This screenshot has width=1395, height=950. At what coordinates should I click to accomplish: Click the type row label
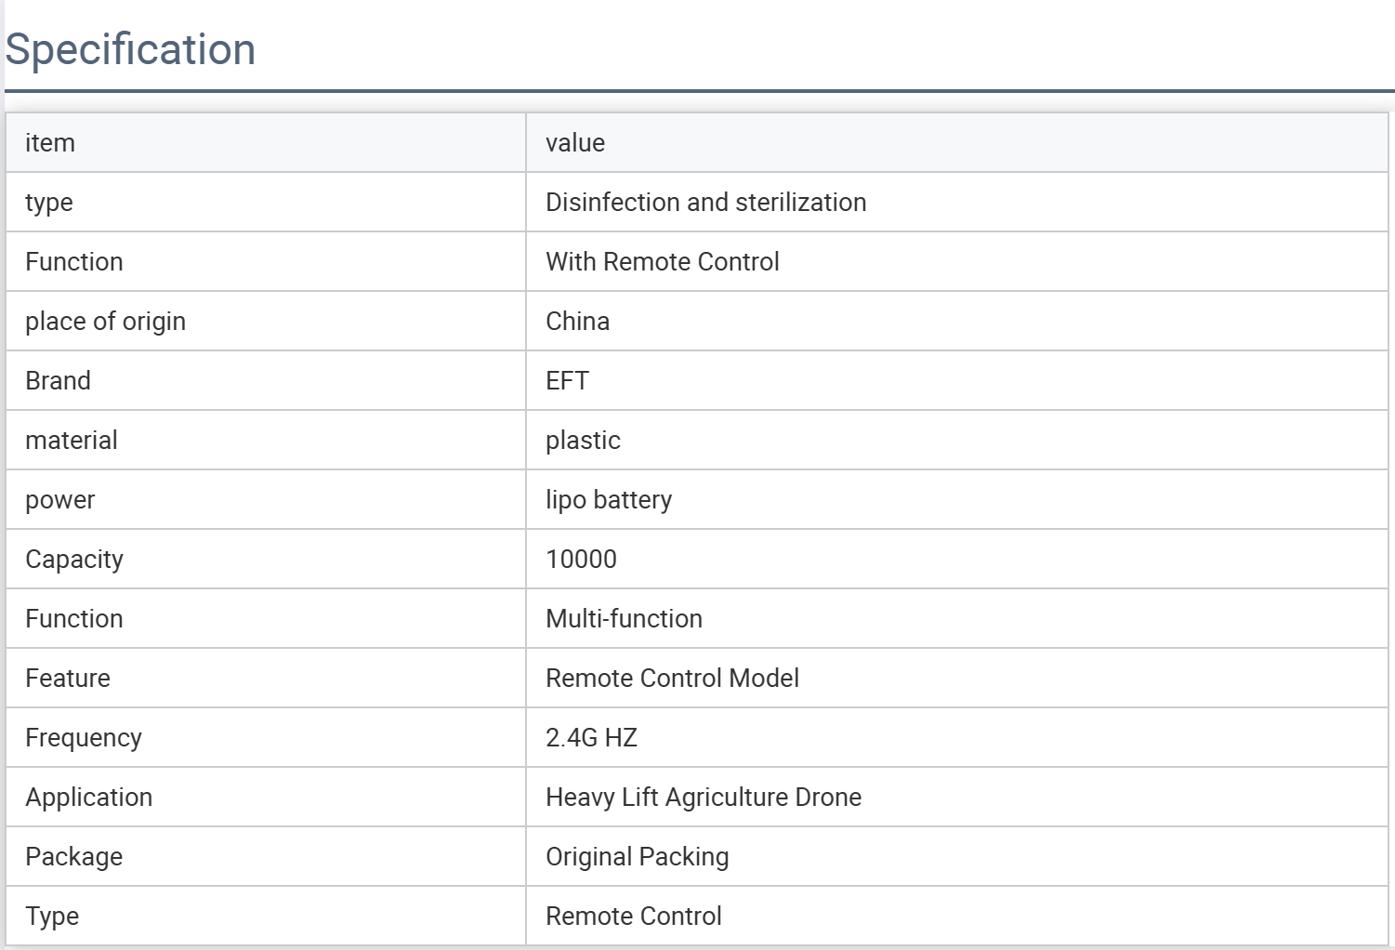click(x=48, y=202)
